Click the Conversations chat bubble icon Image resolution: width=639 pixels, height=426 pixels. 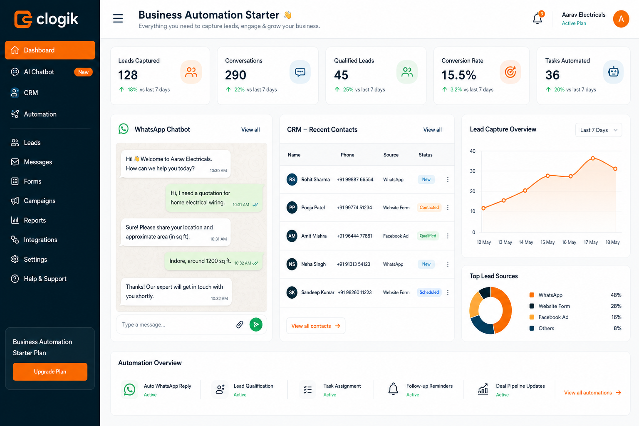[300, 72]
